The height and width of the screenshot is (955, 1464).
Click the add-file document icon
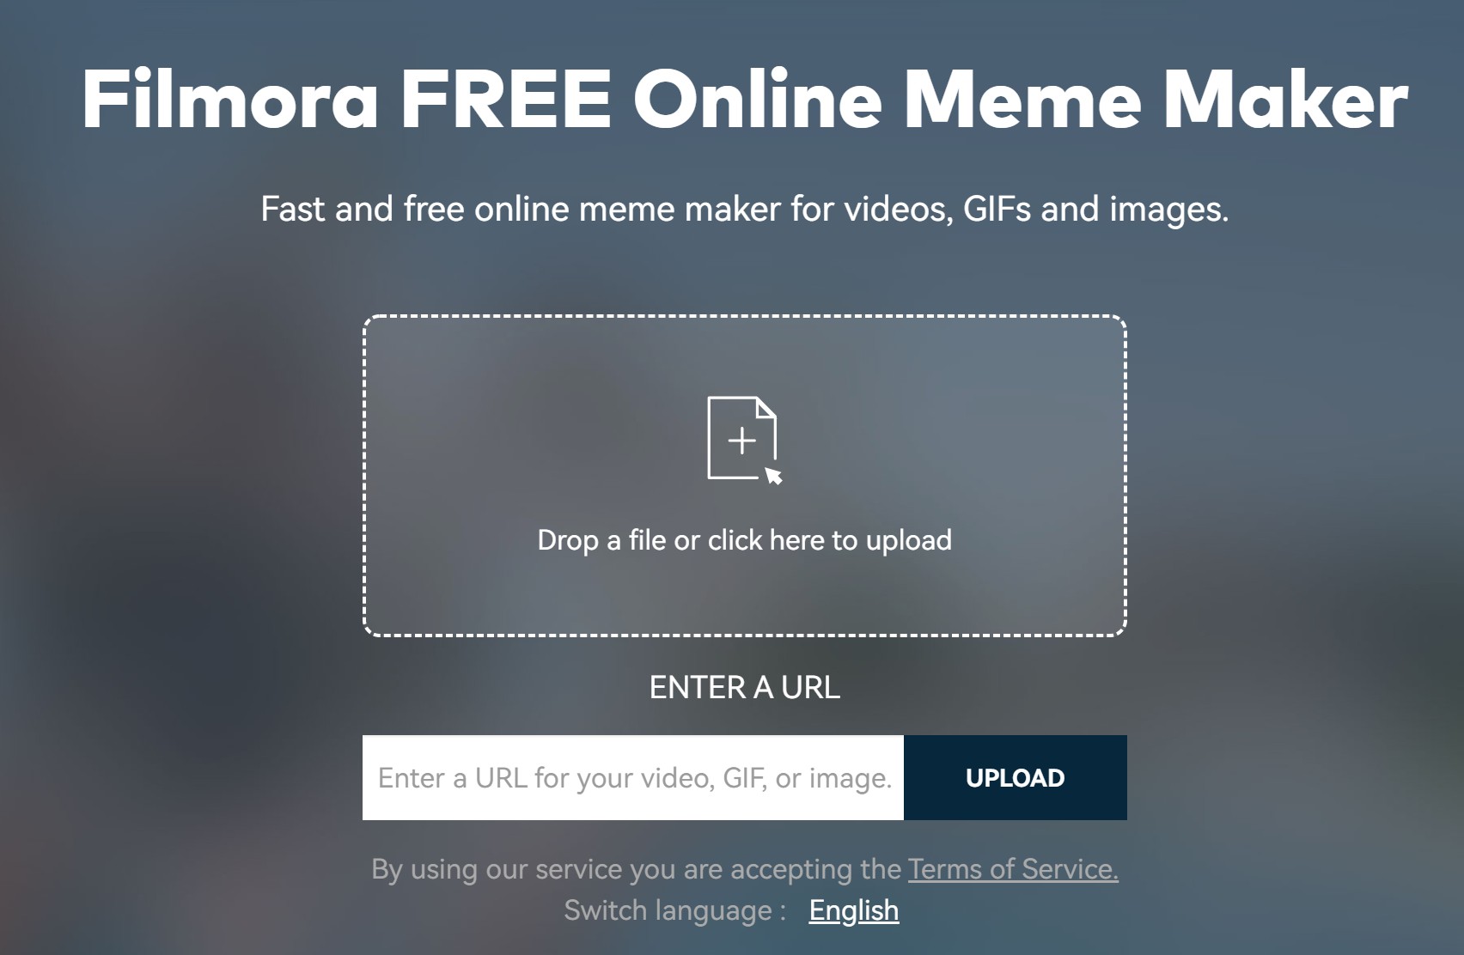(x=744, y=440)
